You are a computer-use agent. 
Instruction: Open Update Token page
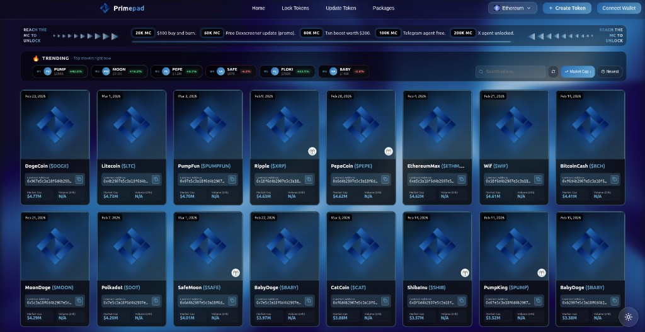pos(341,8)
